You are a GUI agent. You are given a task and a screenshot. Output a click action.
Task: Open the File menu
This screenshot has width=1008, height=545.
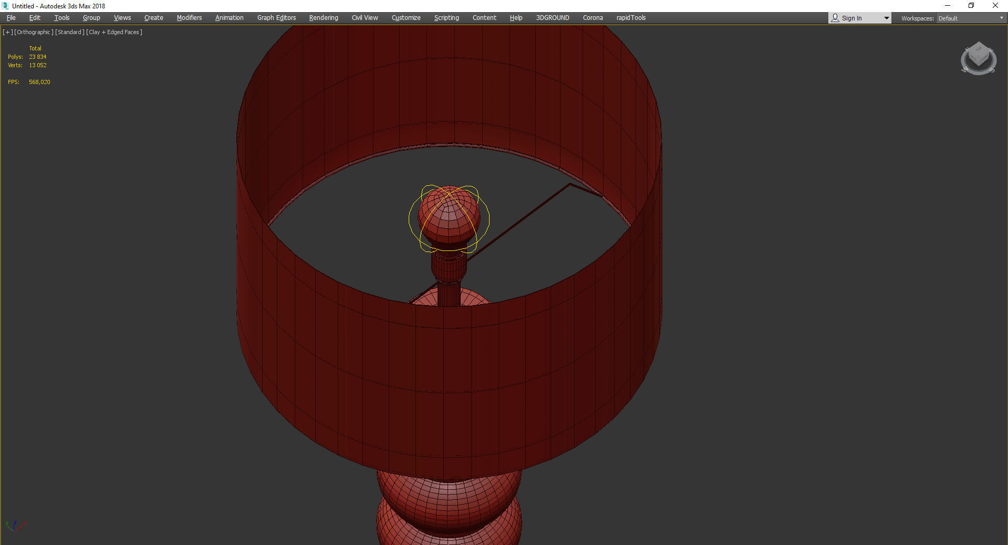pyautogui.click(x=11, y=18)
